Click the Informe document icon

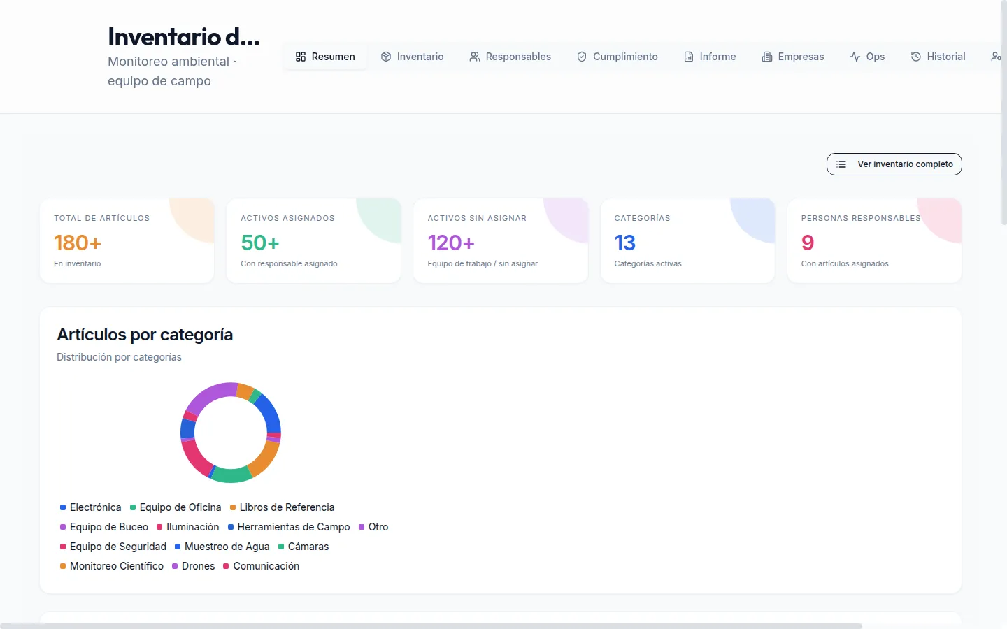tap(689, 57)
